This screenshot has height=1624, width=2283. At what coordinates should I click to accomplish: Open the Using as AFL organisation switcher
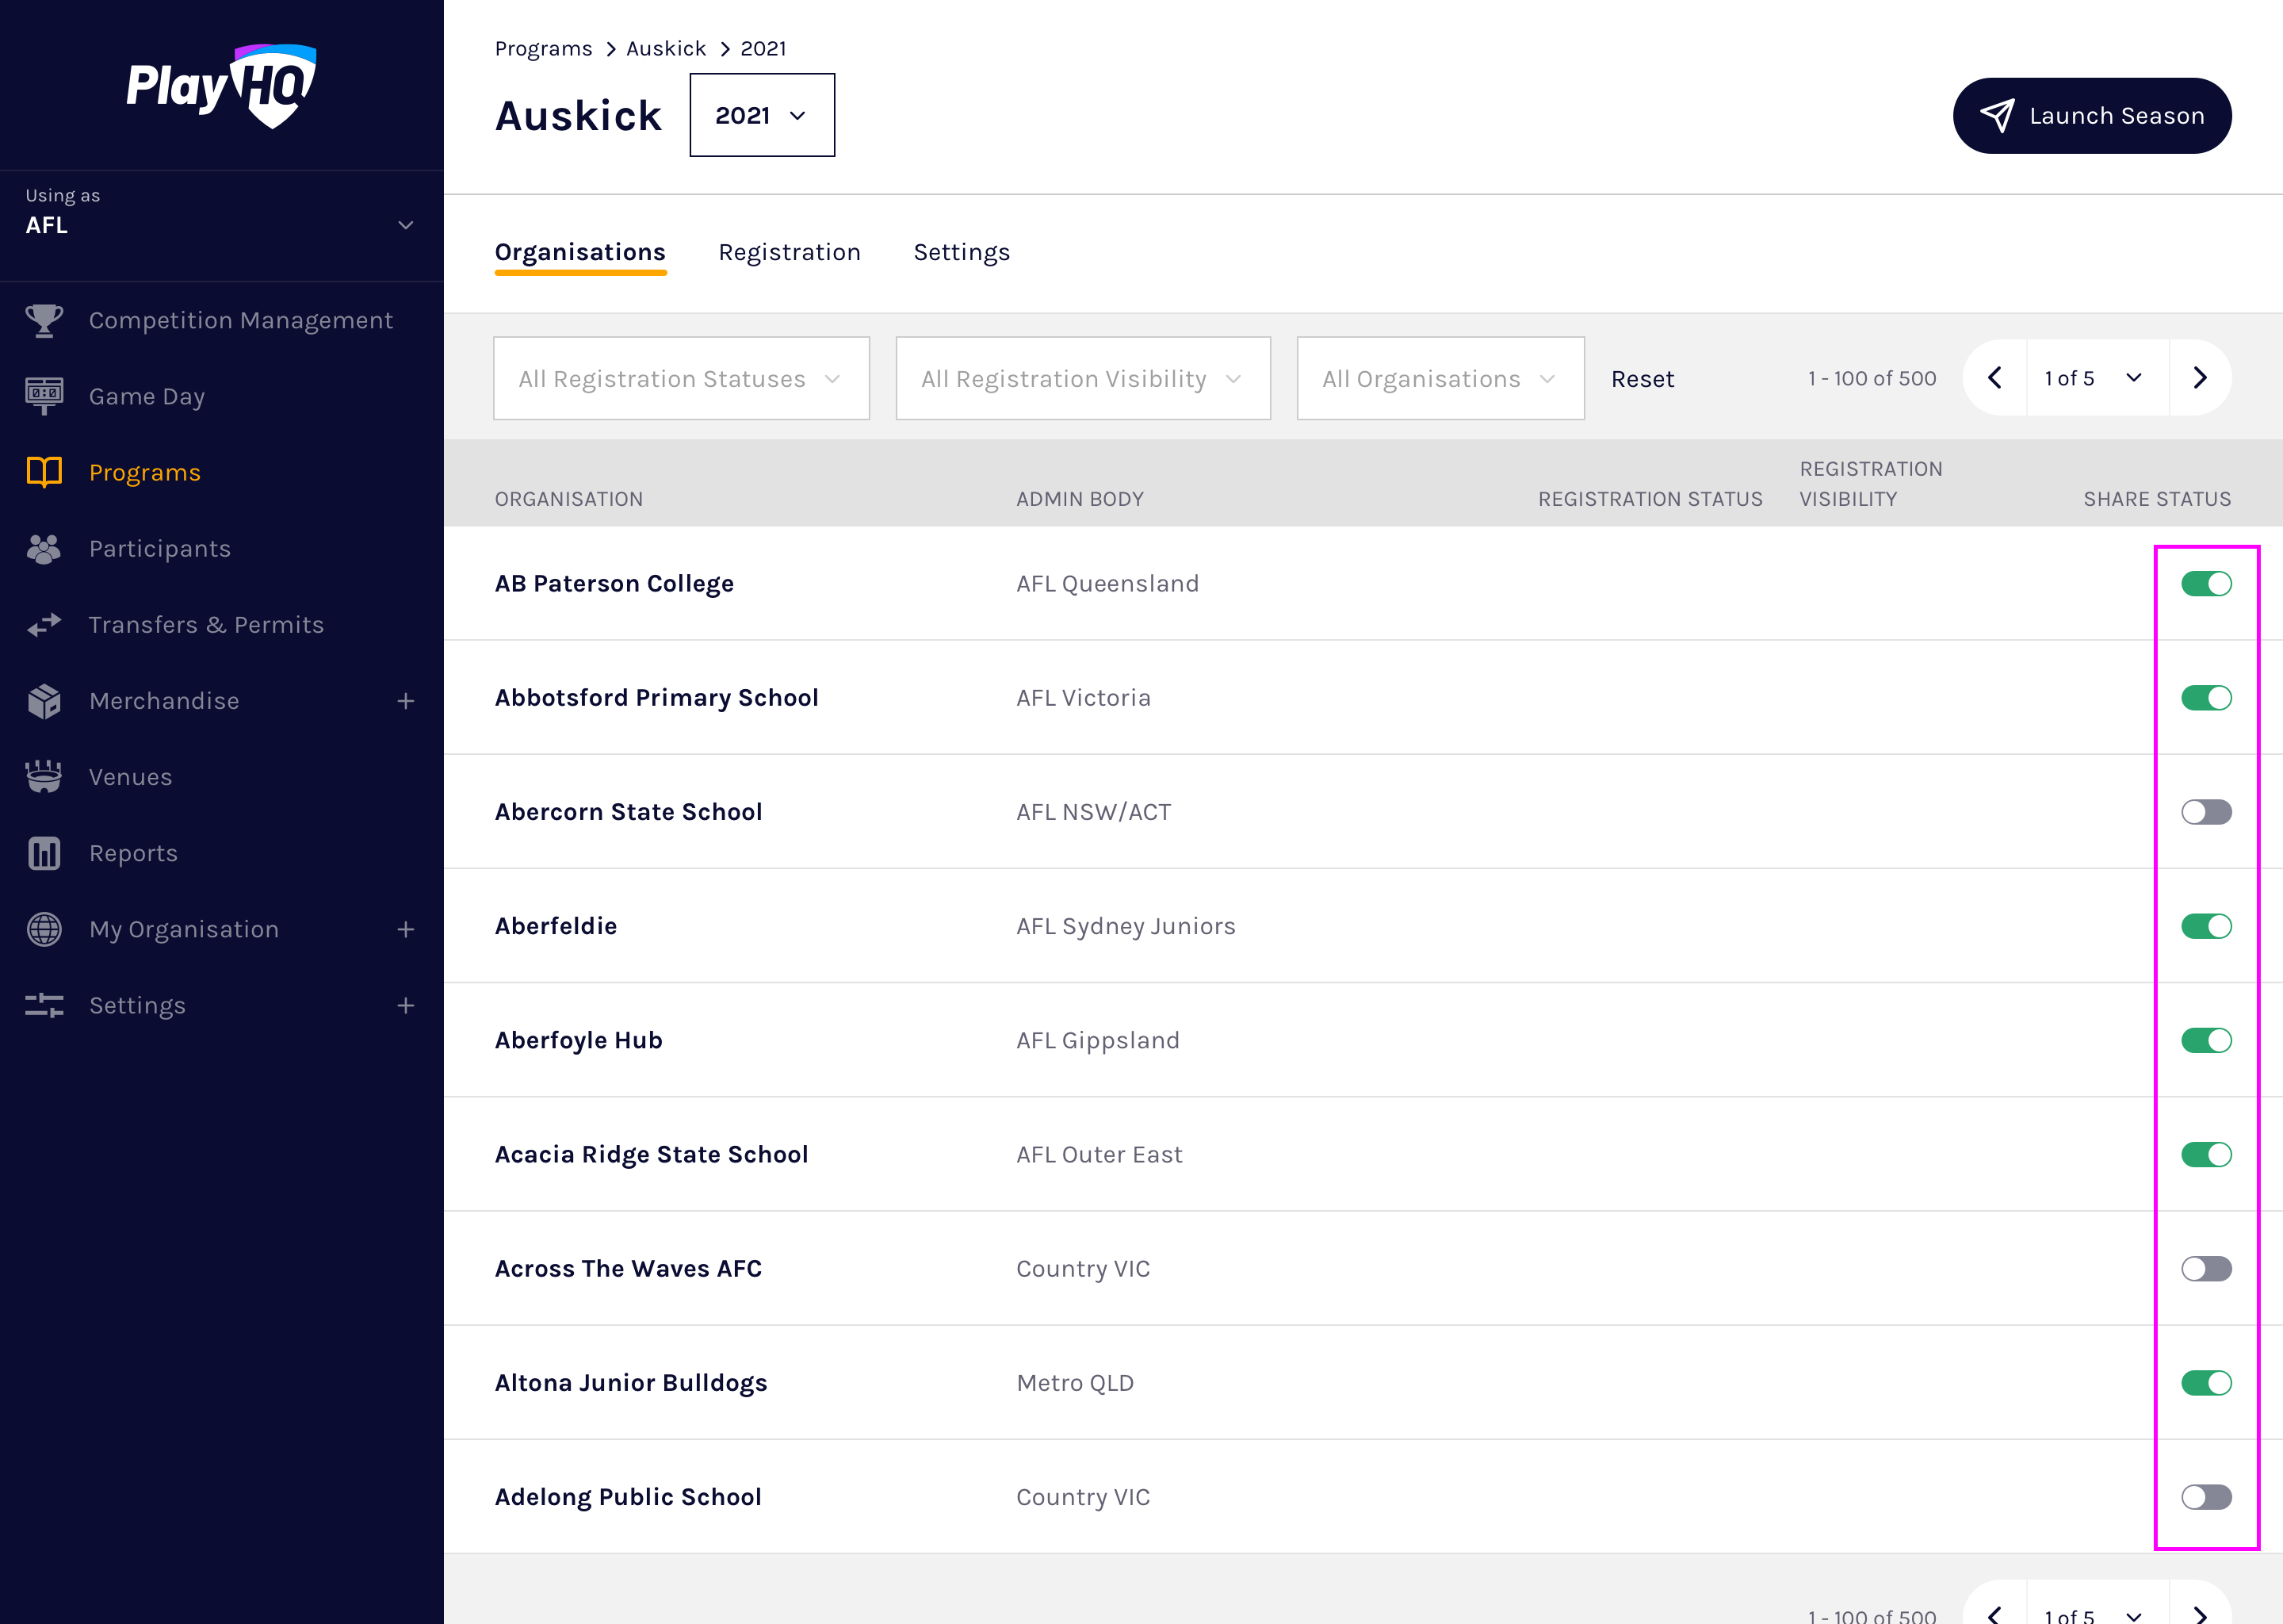click(221, 225)
